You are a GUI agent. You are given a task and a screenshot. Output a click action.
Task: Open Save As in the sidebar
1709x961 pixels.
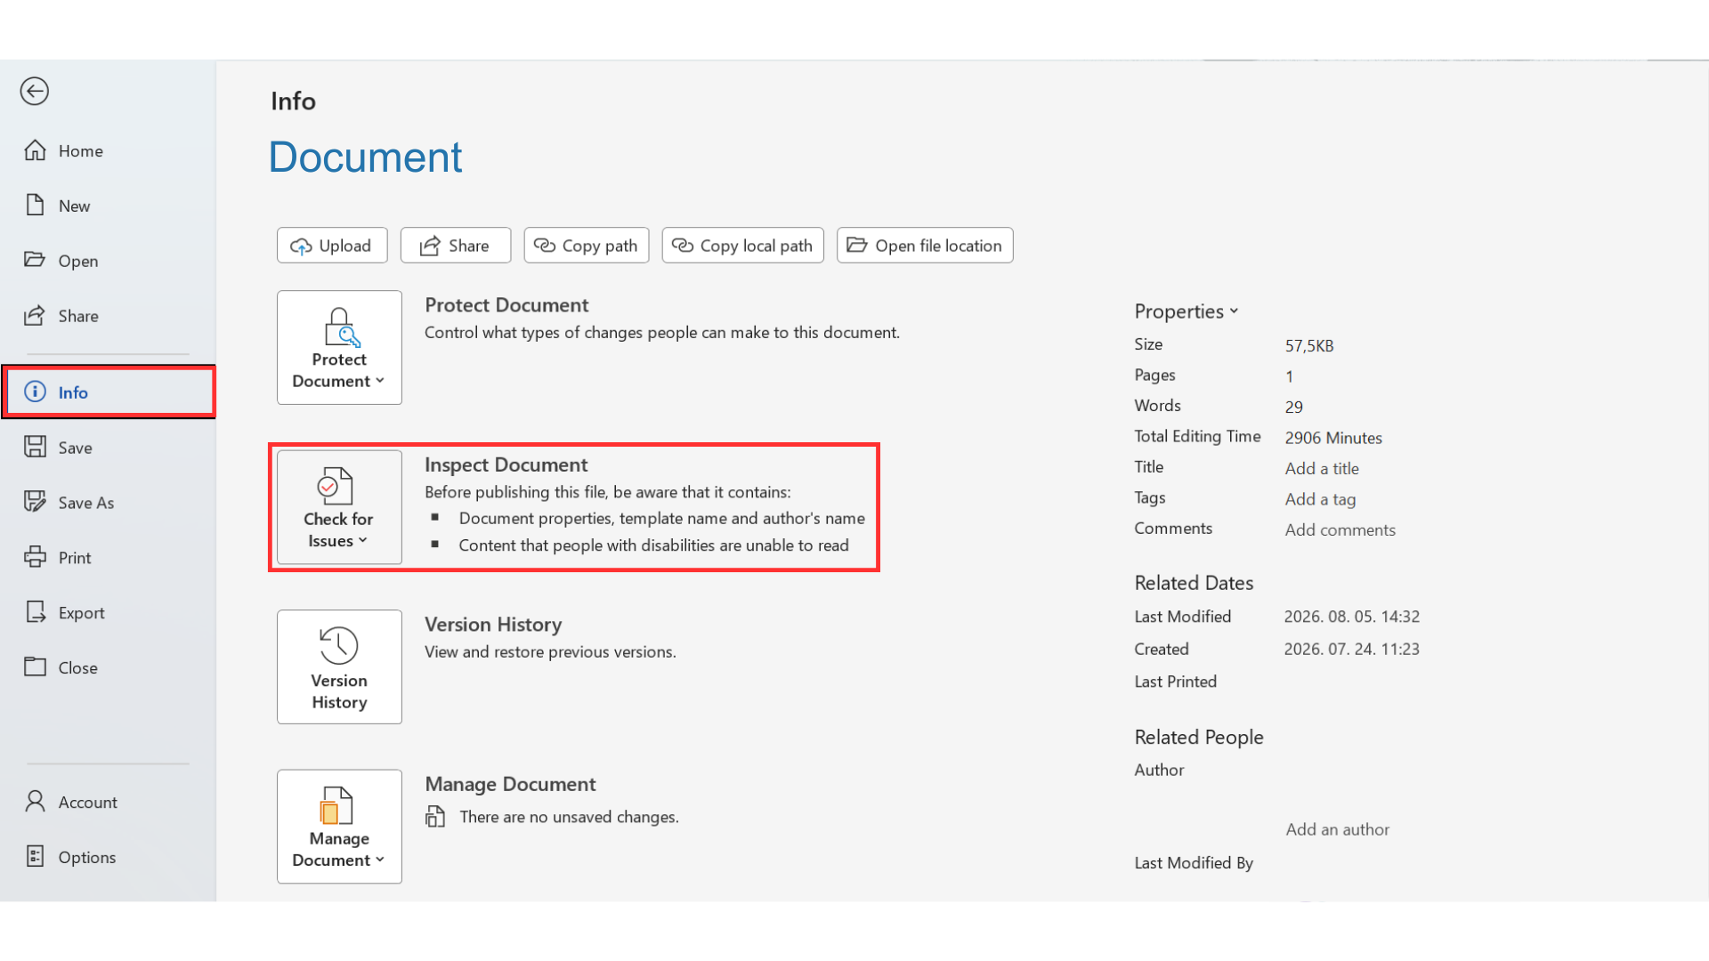(108, 503)
